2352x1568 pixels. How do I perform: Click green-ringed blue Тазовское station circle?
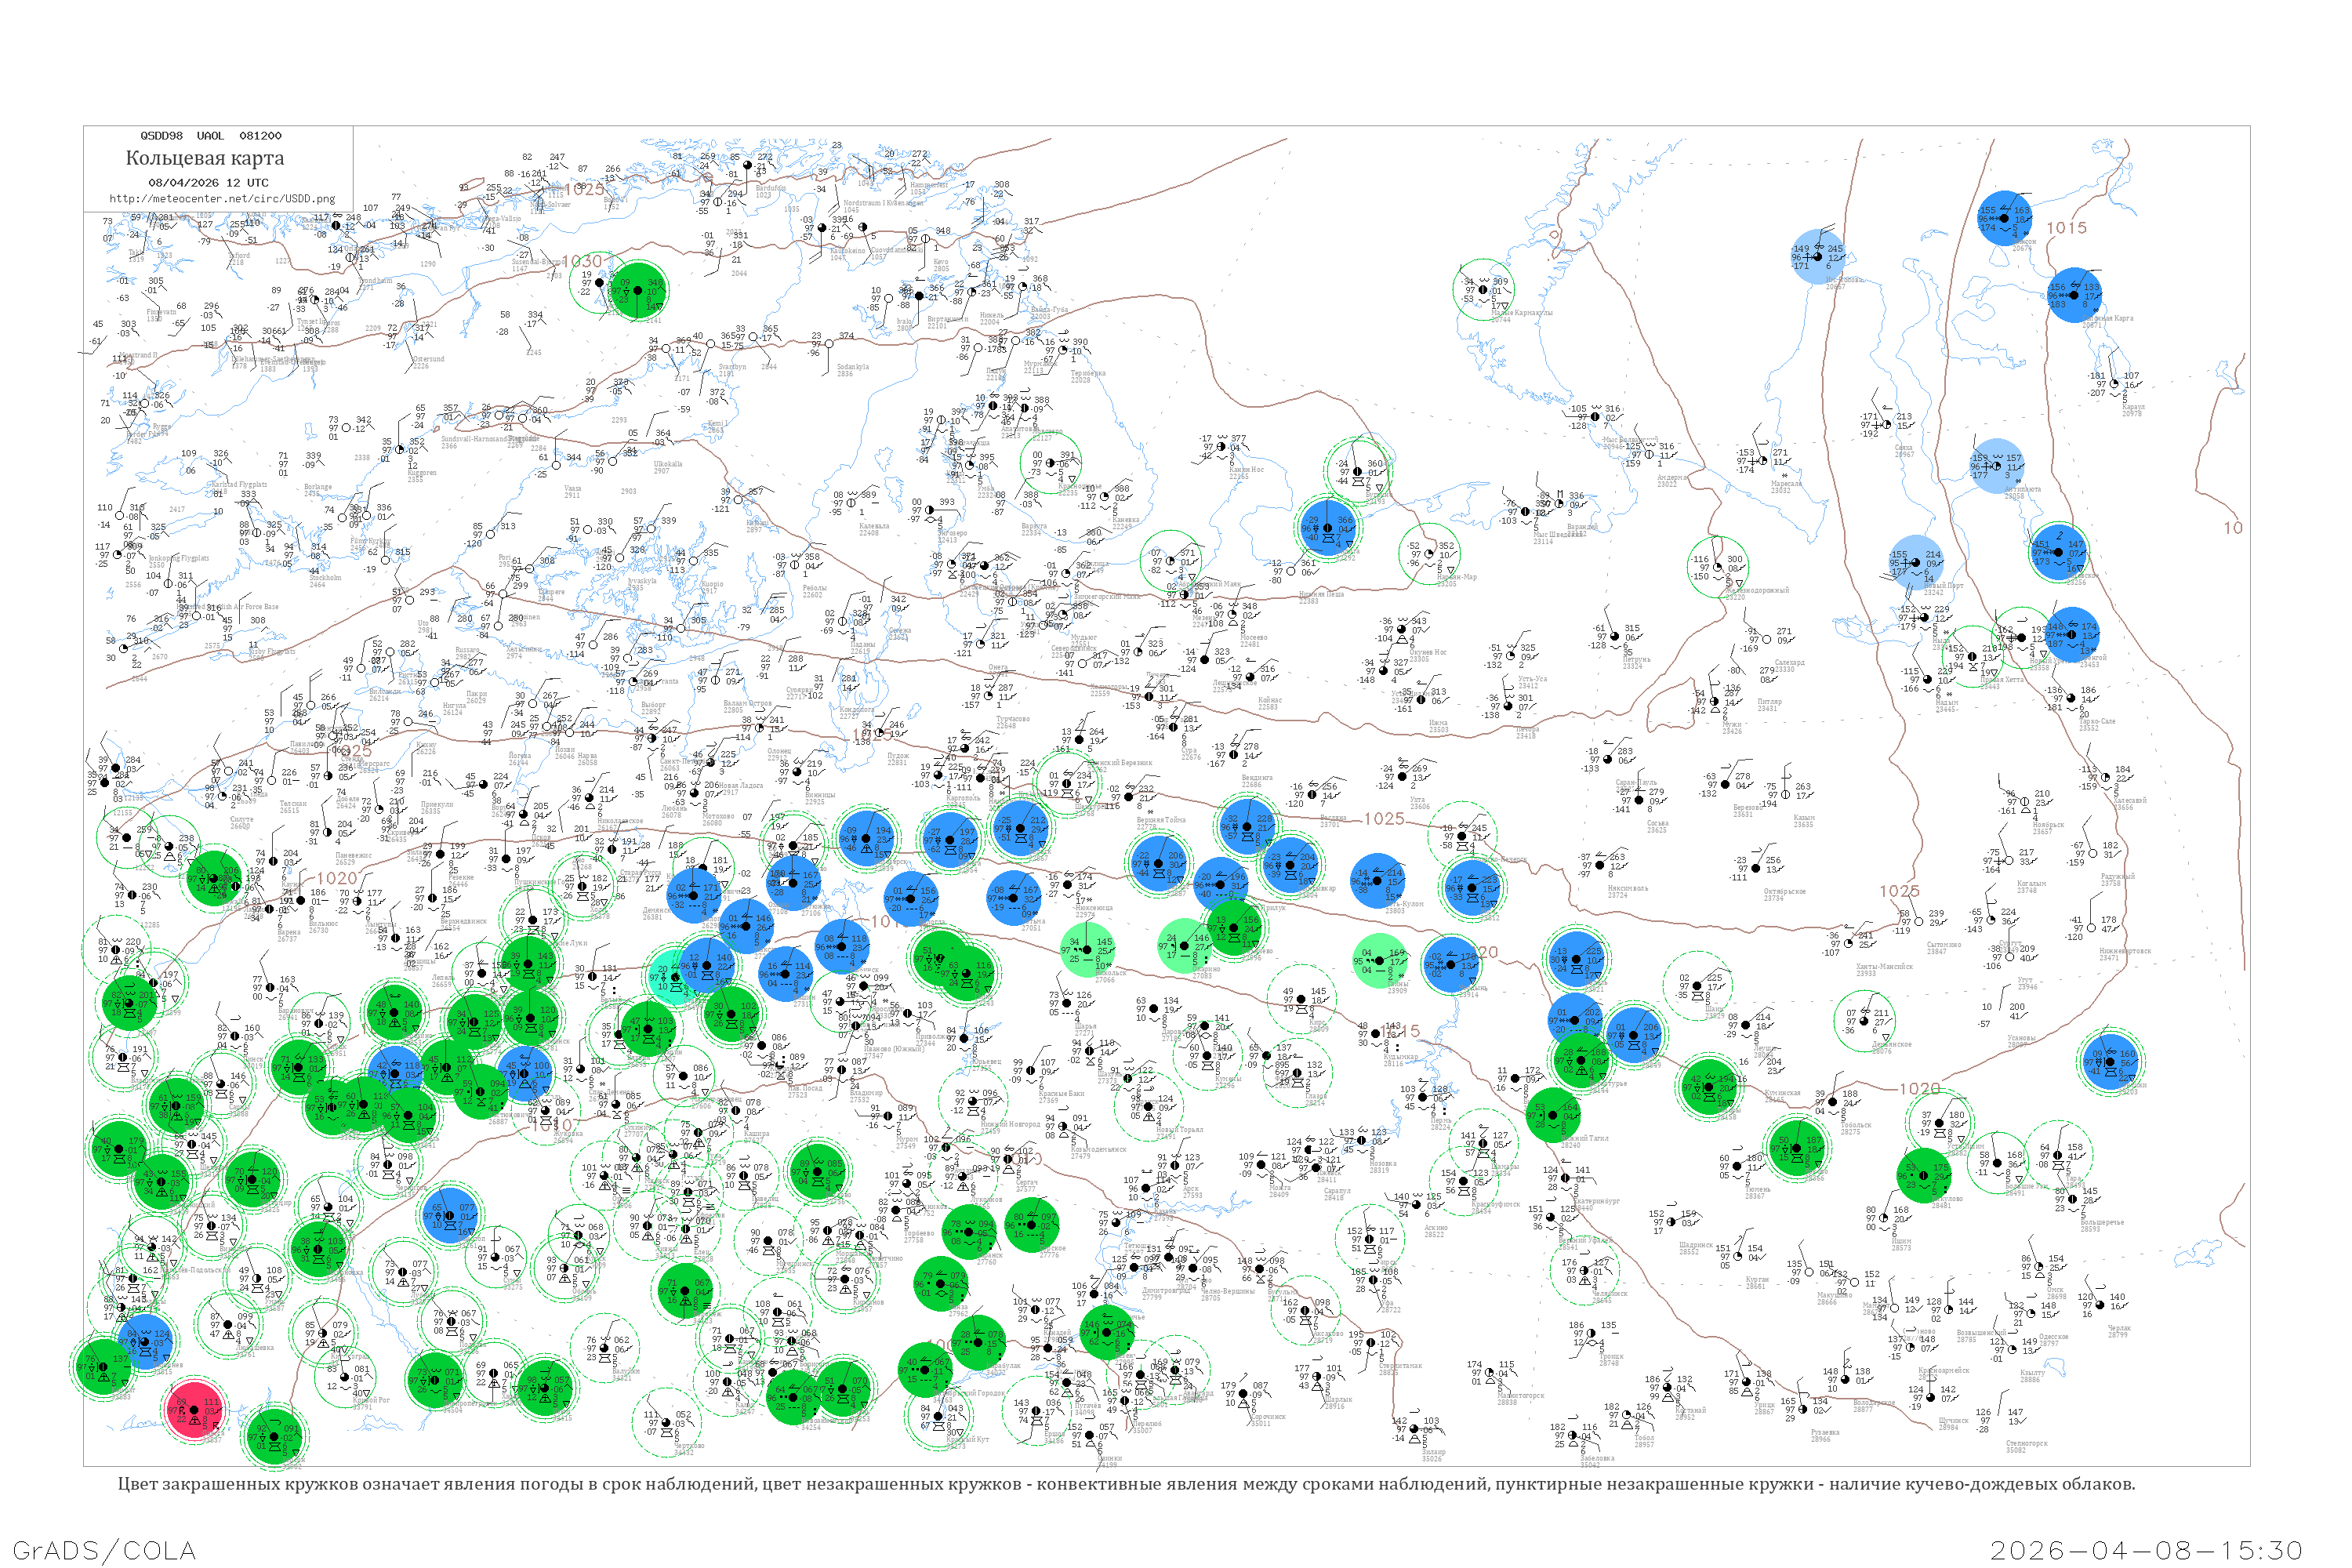point(2057,553)
